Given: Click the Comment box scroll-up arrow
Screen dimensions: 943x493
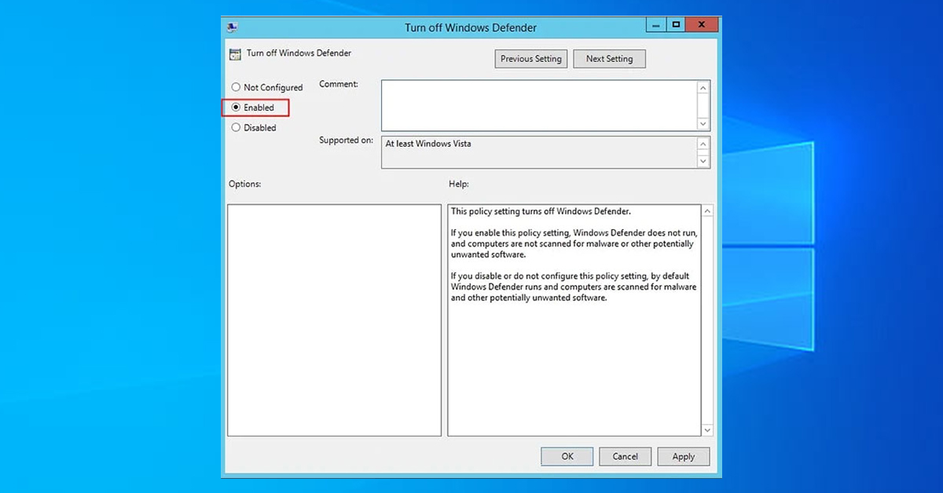Looking at the screenshot, I should click(703, 86).
